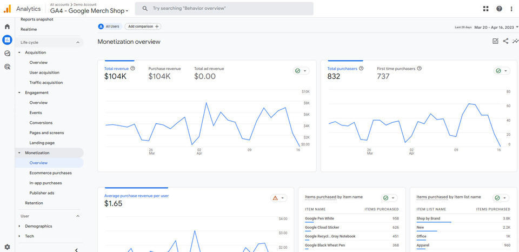The image size is (519, 252).
Task: Open the Insights sparkline icon
Action: tap(515, 41)
